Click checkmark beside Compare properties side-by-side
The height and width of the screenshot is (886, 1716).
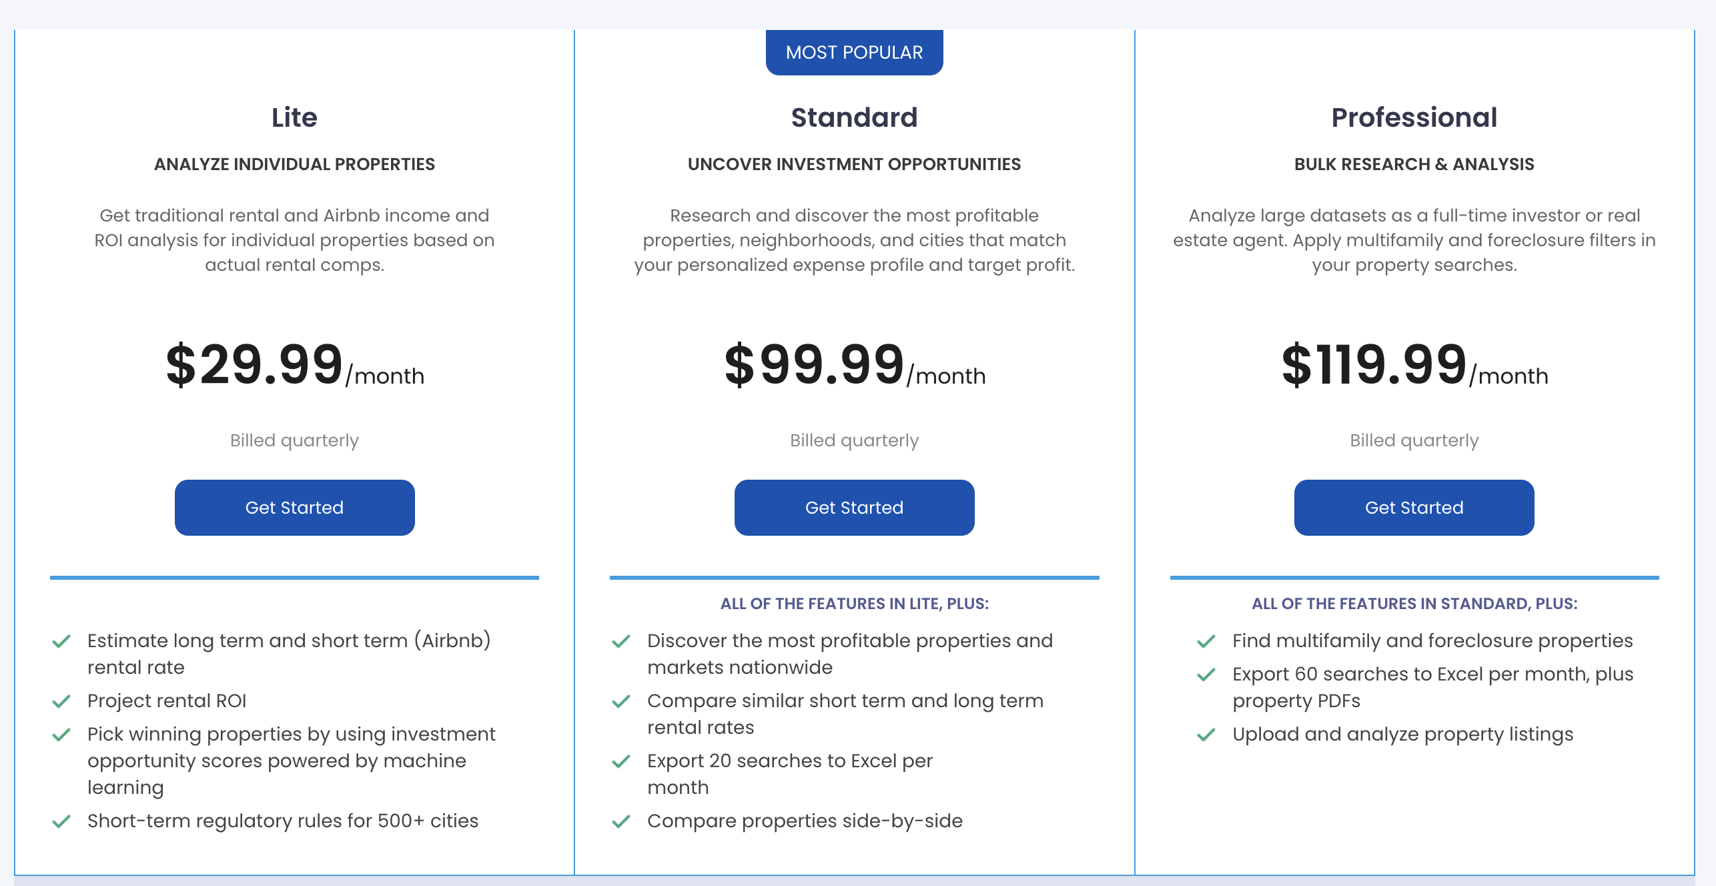[621, 821]
